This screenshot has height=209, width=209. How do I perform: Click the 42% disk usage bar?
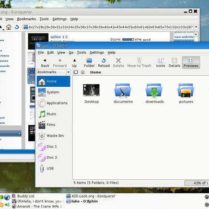[197, 183]
